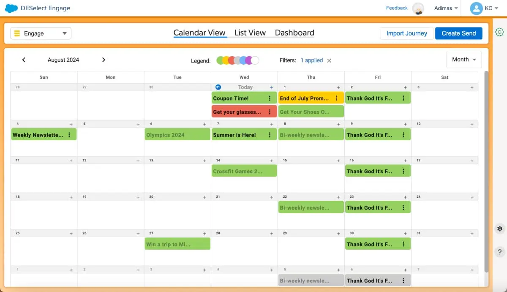This screenshot has width=507, height=292.
Task: Open the dark gear icon in the right sidebar
Action: pos(499,229)
